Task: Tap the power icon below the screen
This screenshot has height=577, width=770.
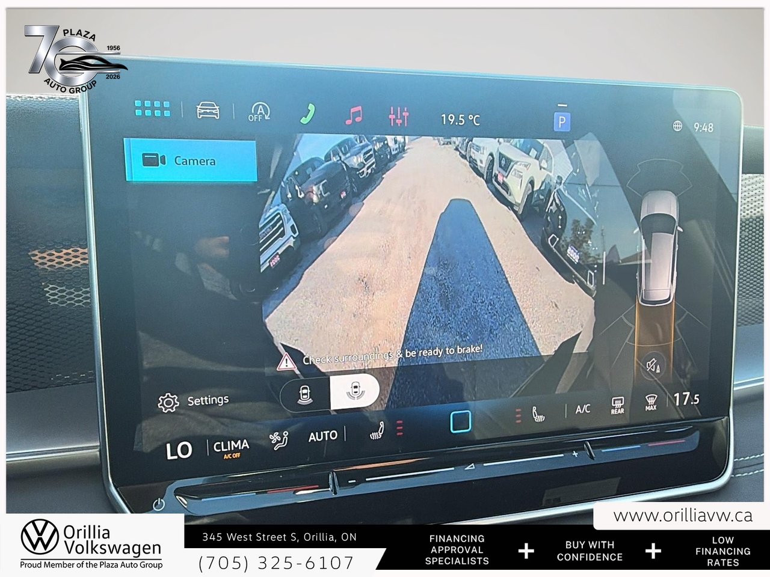Action: click(158, 504)
